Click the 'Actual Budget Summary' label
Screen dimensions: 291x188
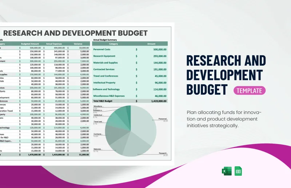[105, 40]
